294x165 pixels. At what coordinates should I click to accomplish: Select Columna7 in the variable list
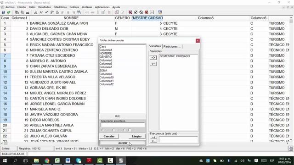click(106, 67)
